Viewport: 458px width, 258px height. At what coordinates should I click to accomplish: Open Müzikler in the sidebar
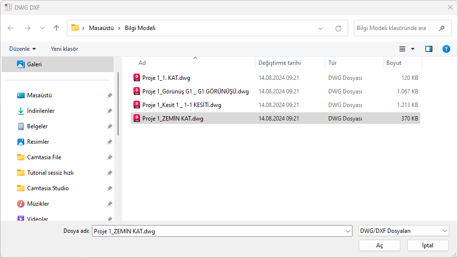(38, 204)
